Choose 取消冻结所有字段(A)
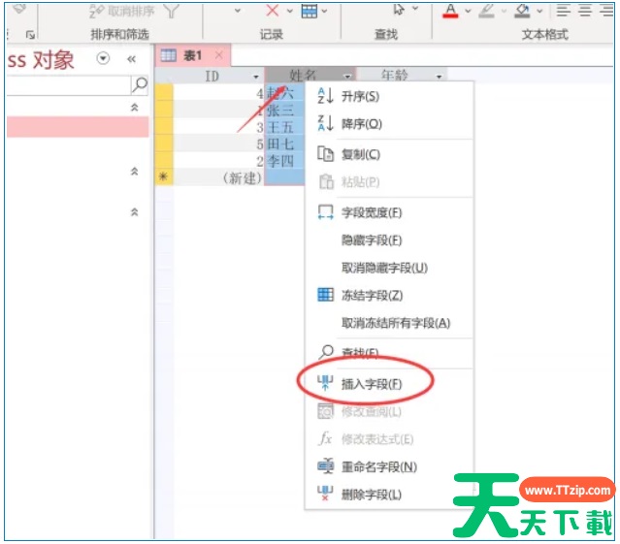 pos(396,323)
